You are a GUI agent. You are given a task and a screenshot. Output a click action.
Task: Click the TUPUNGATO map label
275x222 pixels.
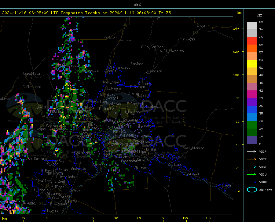click(x=55, y=174)
